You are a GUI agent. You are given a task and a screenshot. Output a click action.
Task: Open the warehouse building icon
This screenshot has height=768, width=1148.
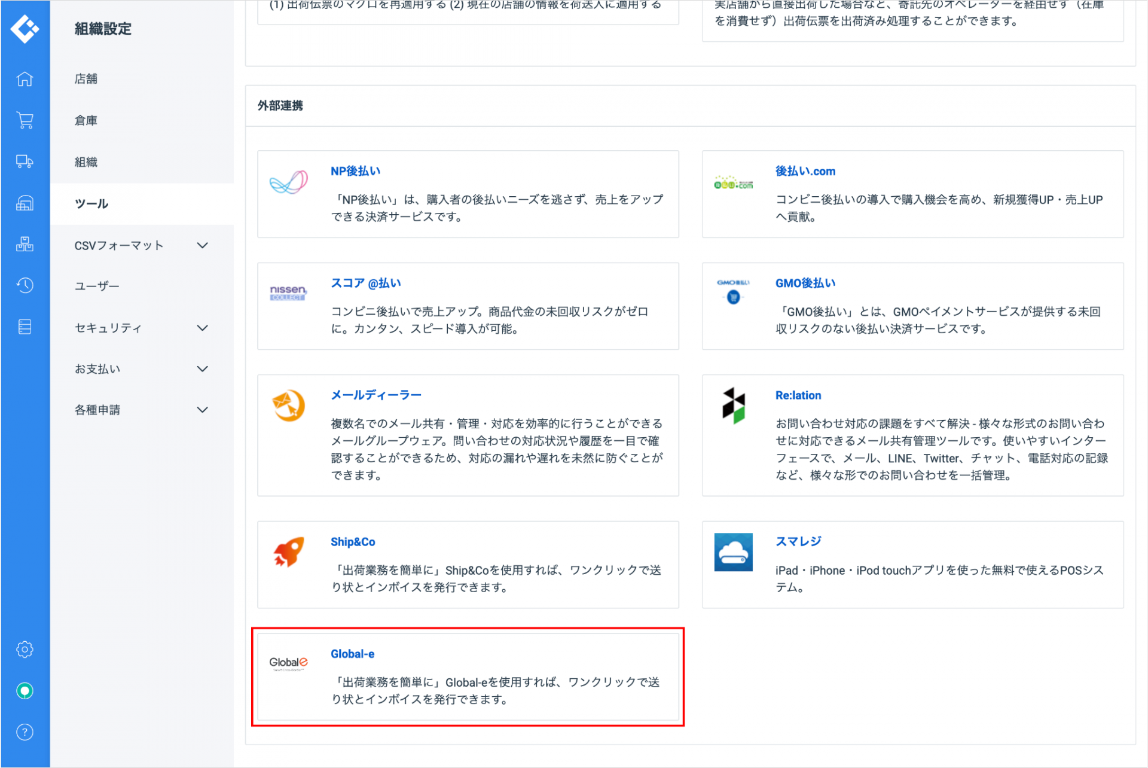(x=25, y=203)
